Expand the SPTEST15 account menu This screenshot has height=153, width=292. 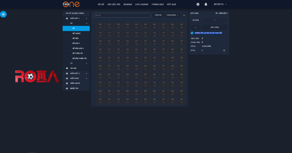220,4
